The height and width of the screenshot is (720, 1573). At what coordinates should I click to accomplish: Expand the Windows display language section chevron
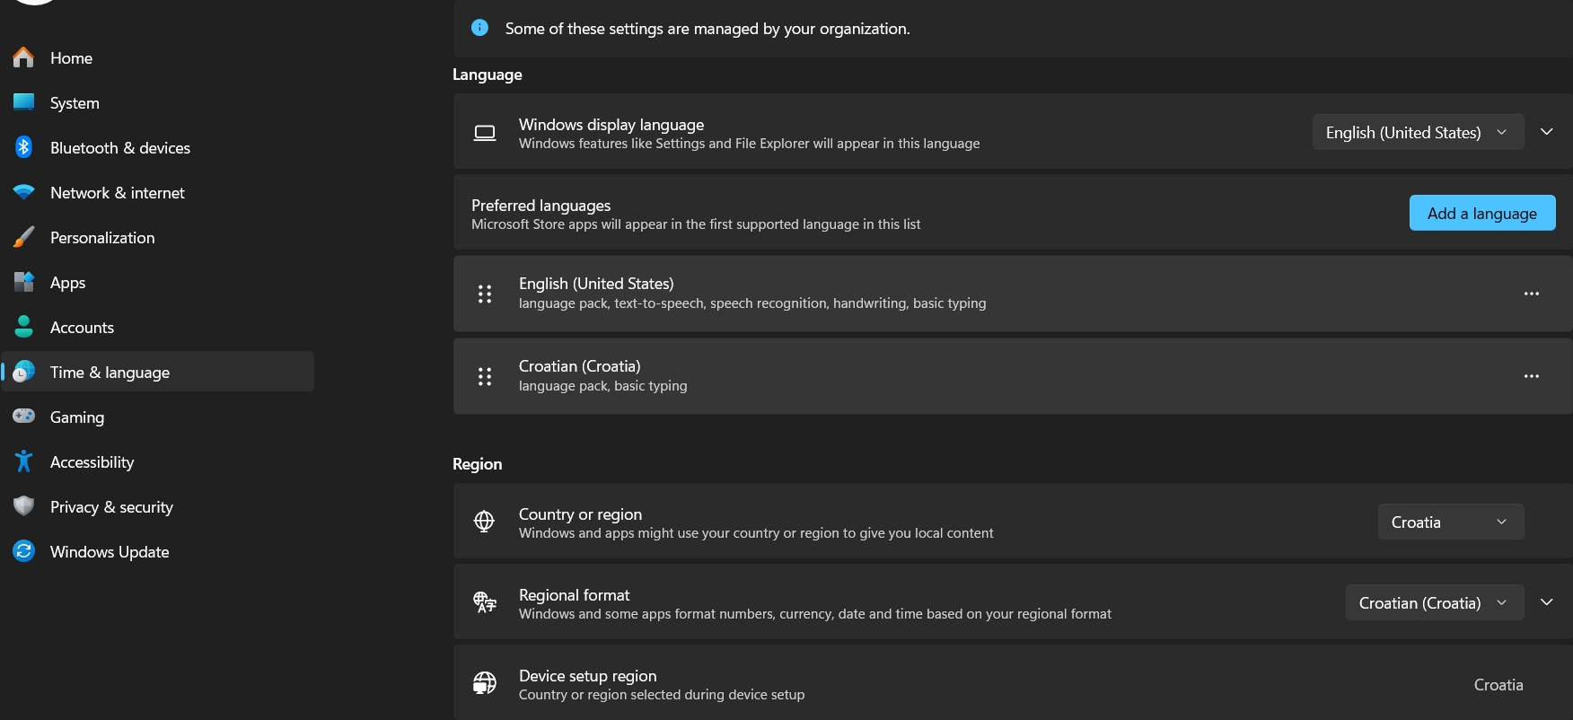click(1547, 132)
